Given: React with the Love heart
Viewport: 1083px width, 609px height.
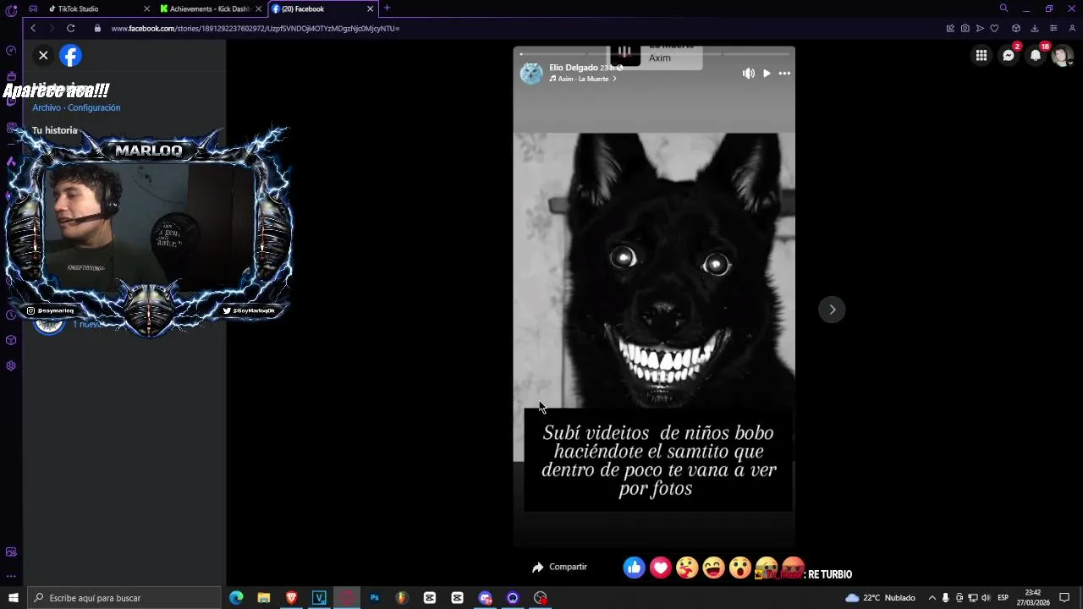Looking at the screenshot, I should coord(661,568).
